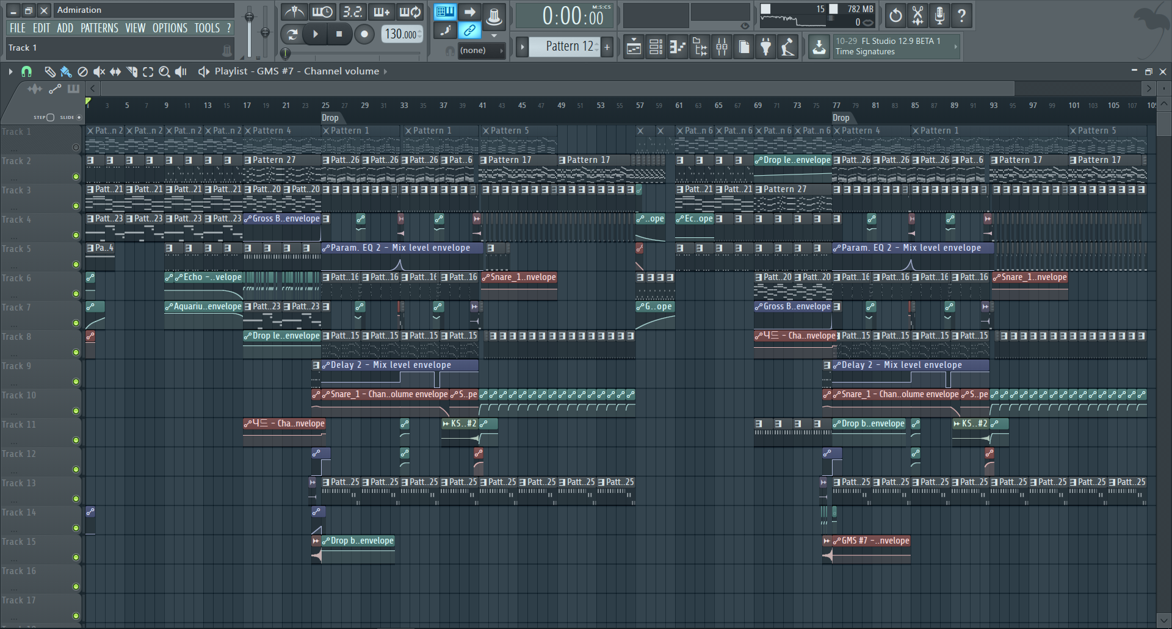Select the Paint brush tool

[x=66, y=71]
